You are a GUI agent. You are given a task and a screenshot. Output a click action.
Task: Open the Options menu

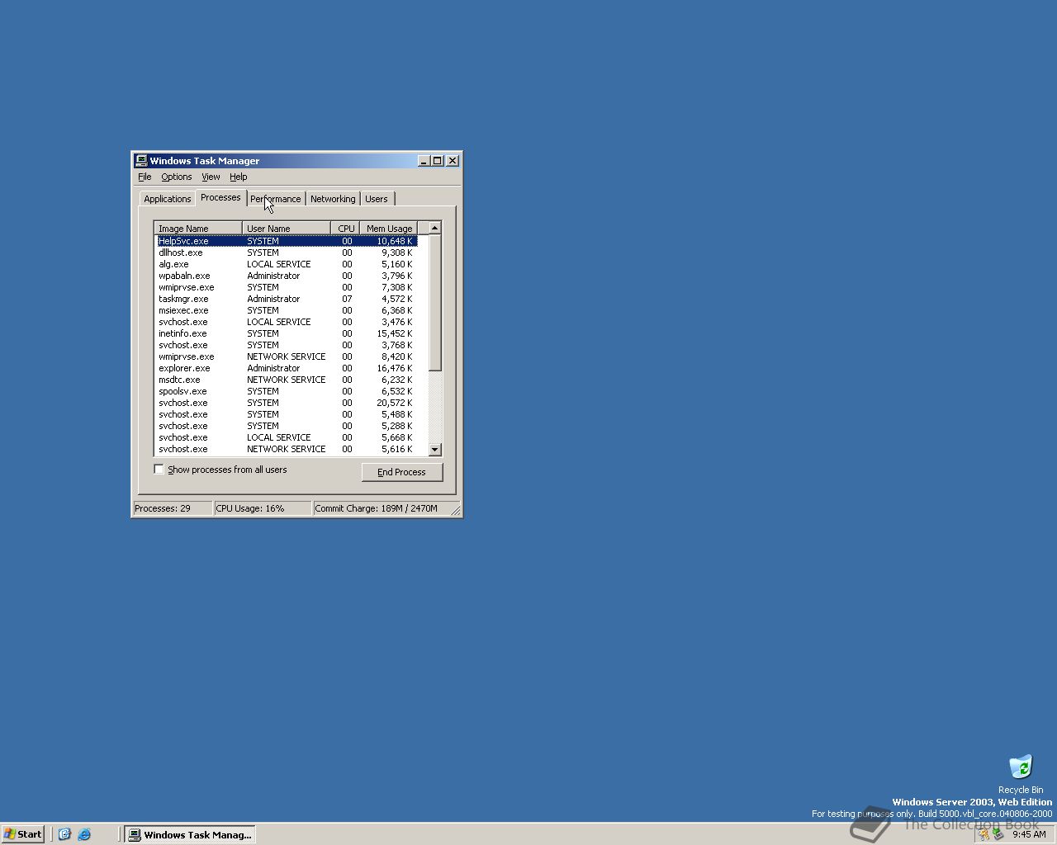(x=176, y=177)
